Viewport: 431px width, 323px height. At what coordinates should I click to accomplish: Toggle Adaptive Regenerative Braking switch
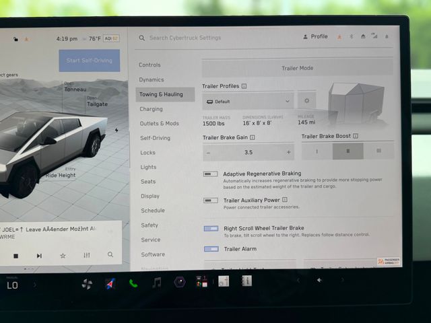coord(211,174)
